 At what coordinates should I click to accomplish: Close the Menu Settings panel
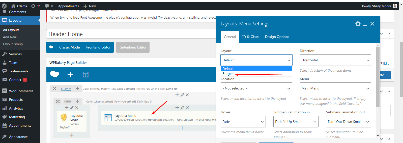point(372,24)
